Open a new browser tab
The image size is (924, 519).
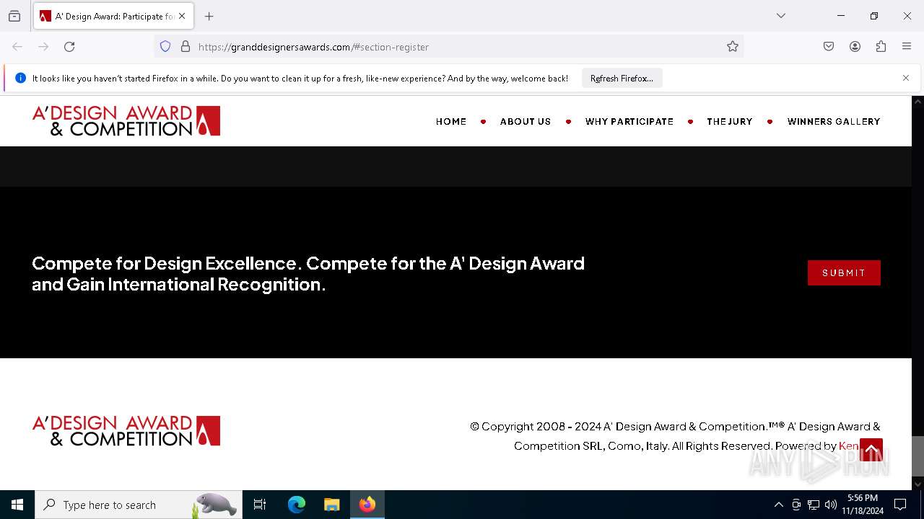pos(209,16)
